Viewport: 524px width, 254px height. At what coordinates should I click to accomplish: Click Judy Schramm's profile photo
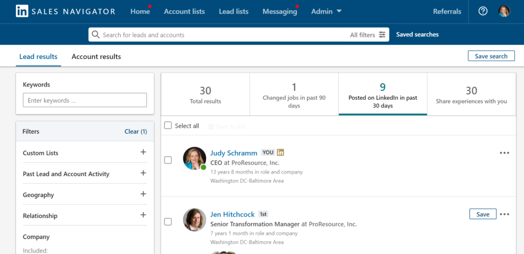click(x=194, y=158)
